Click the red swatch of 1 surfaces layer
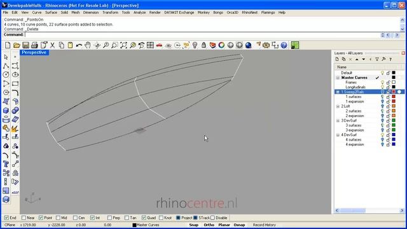407x229 pixels. pos(394,97)
